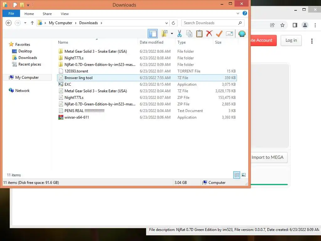321x241 pixels.
Task: Sort by the Date modified column header
Action: pos(156,42)
